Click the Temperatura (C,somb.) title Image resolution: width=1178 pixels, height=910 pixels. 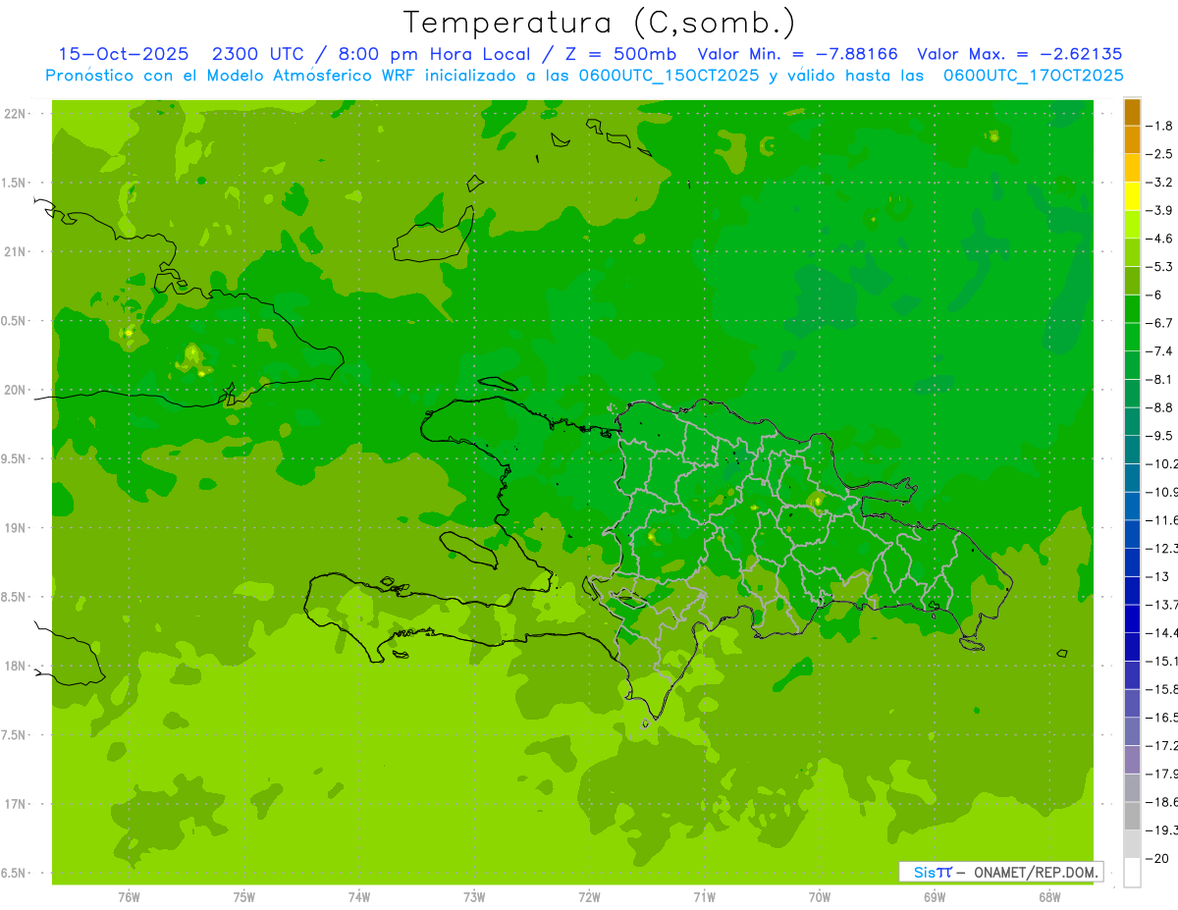[600, 23]
